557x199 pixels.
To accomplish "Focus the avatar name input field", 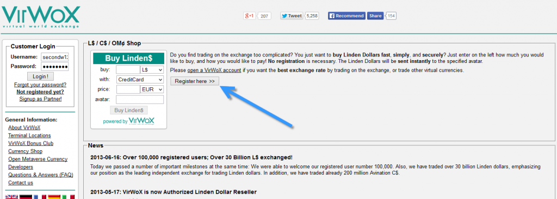I will pos(140,100).
